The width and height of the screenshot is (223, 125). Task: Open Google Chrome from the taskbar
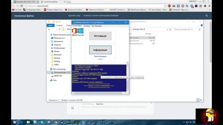pos(56,122)
